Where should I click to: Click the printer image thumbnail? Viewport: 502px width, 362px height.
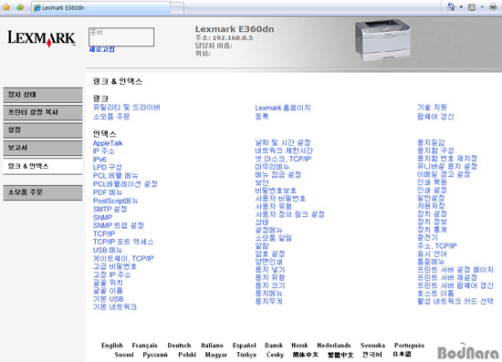[x=383, y=40]
